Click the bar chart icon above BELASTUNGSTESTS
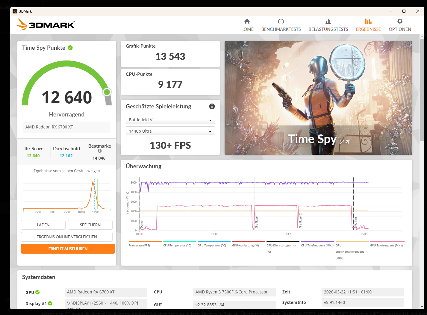Viewport: 427px width, 315px height. tap(328, 21)
